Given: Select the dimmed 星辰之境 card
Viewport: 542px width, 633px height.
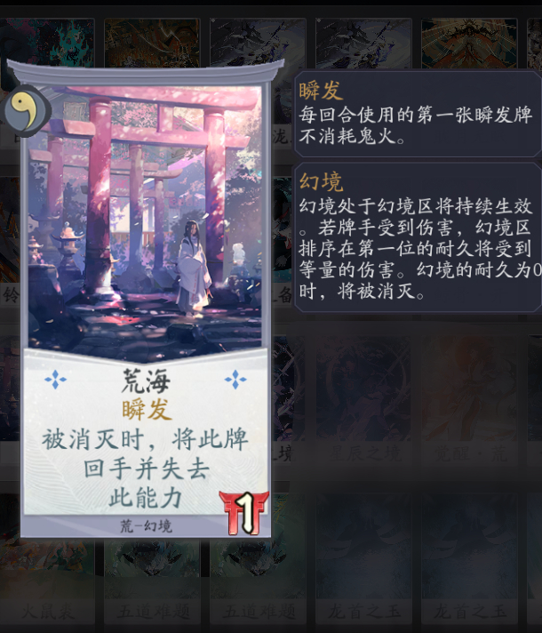Looking at the screenshot, I should click(363, 400).
